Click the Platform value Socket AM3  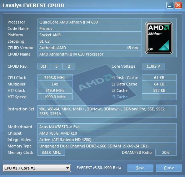[89, 35]
